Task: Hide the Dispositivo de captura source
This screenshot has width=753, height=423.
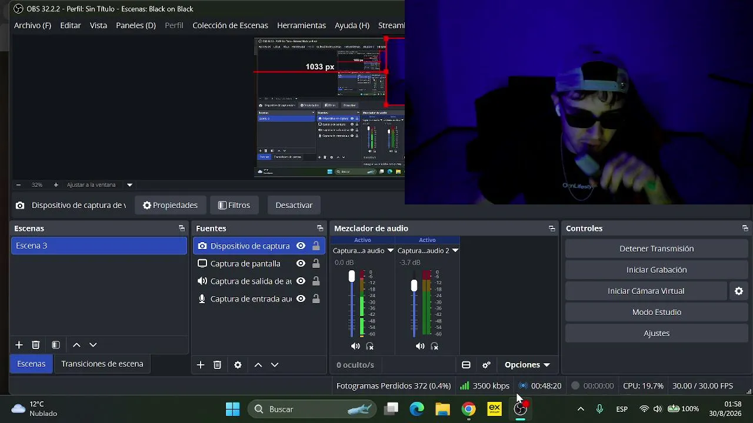Action: tap(301, 246)
